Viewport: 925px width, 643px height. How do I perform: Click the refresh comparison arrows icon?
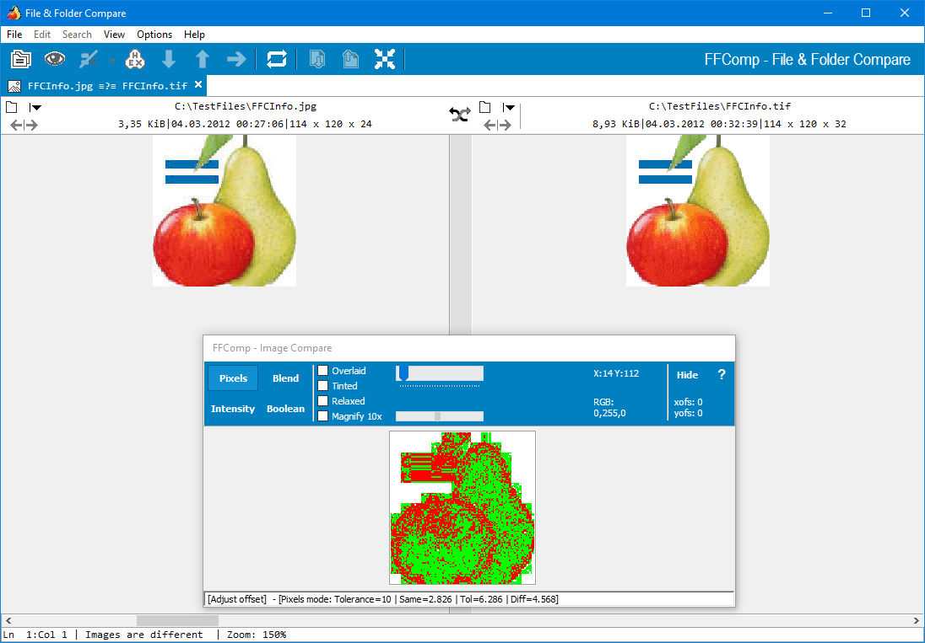click(x=277, y=59)
